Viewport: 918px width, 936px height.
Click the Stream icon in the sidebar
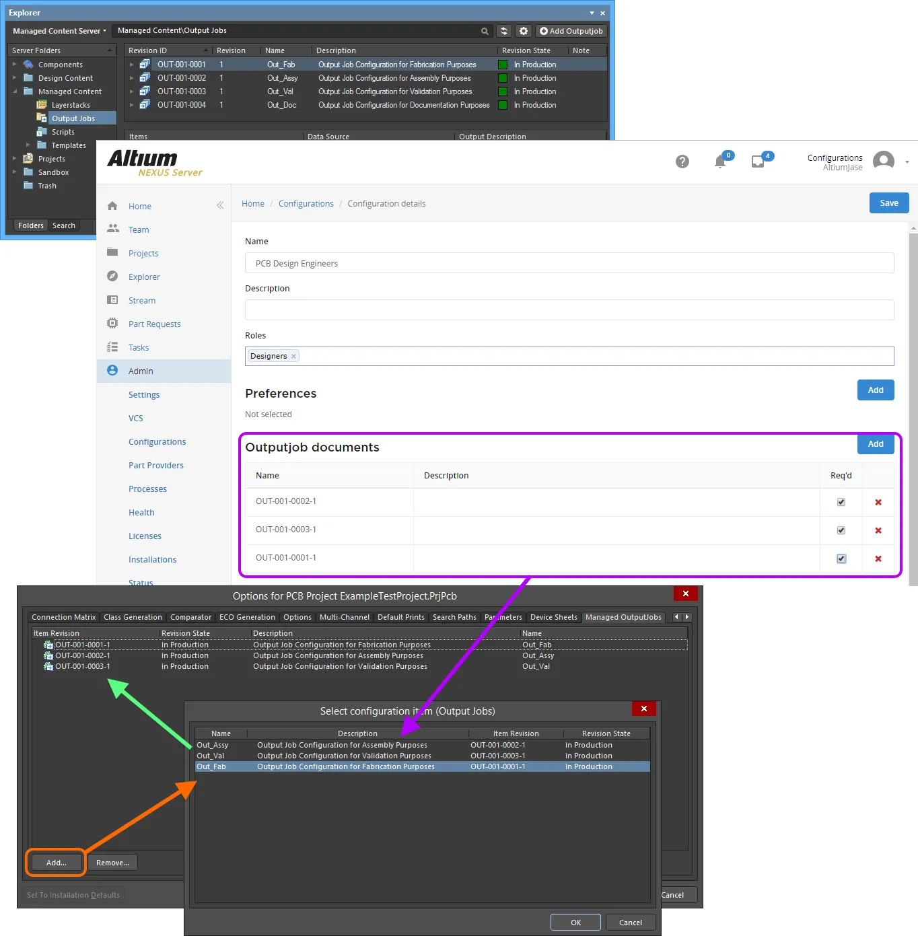click(x=112, y=299)
